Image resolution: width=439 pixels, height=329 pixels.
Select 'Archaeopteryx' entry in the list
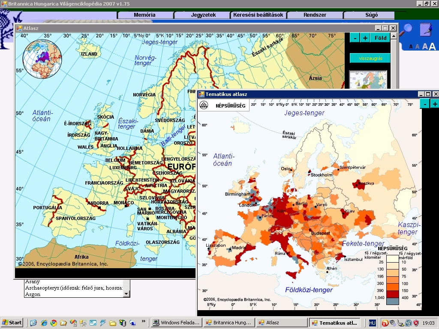click(74, 288)
